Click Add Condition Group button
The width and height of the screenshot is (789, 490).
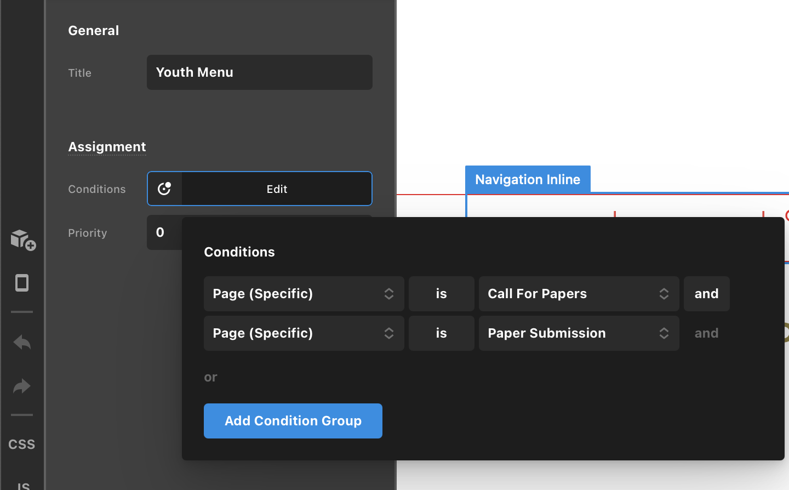(x=293, y=421)
